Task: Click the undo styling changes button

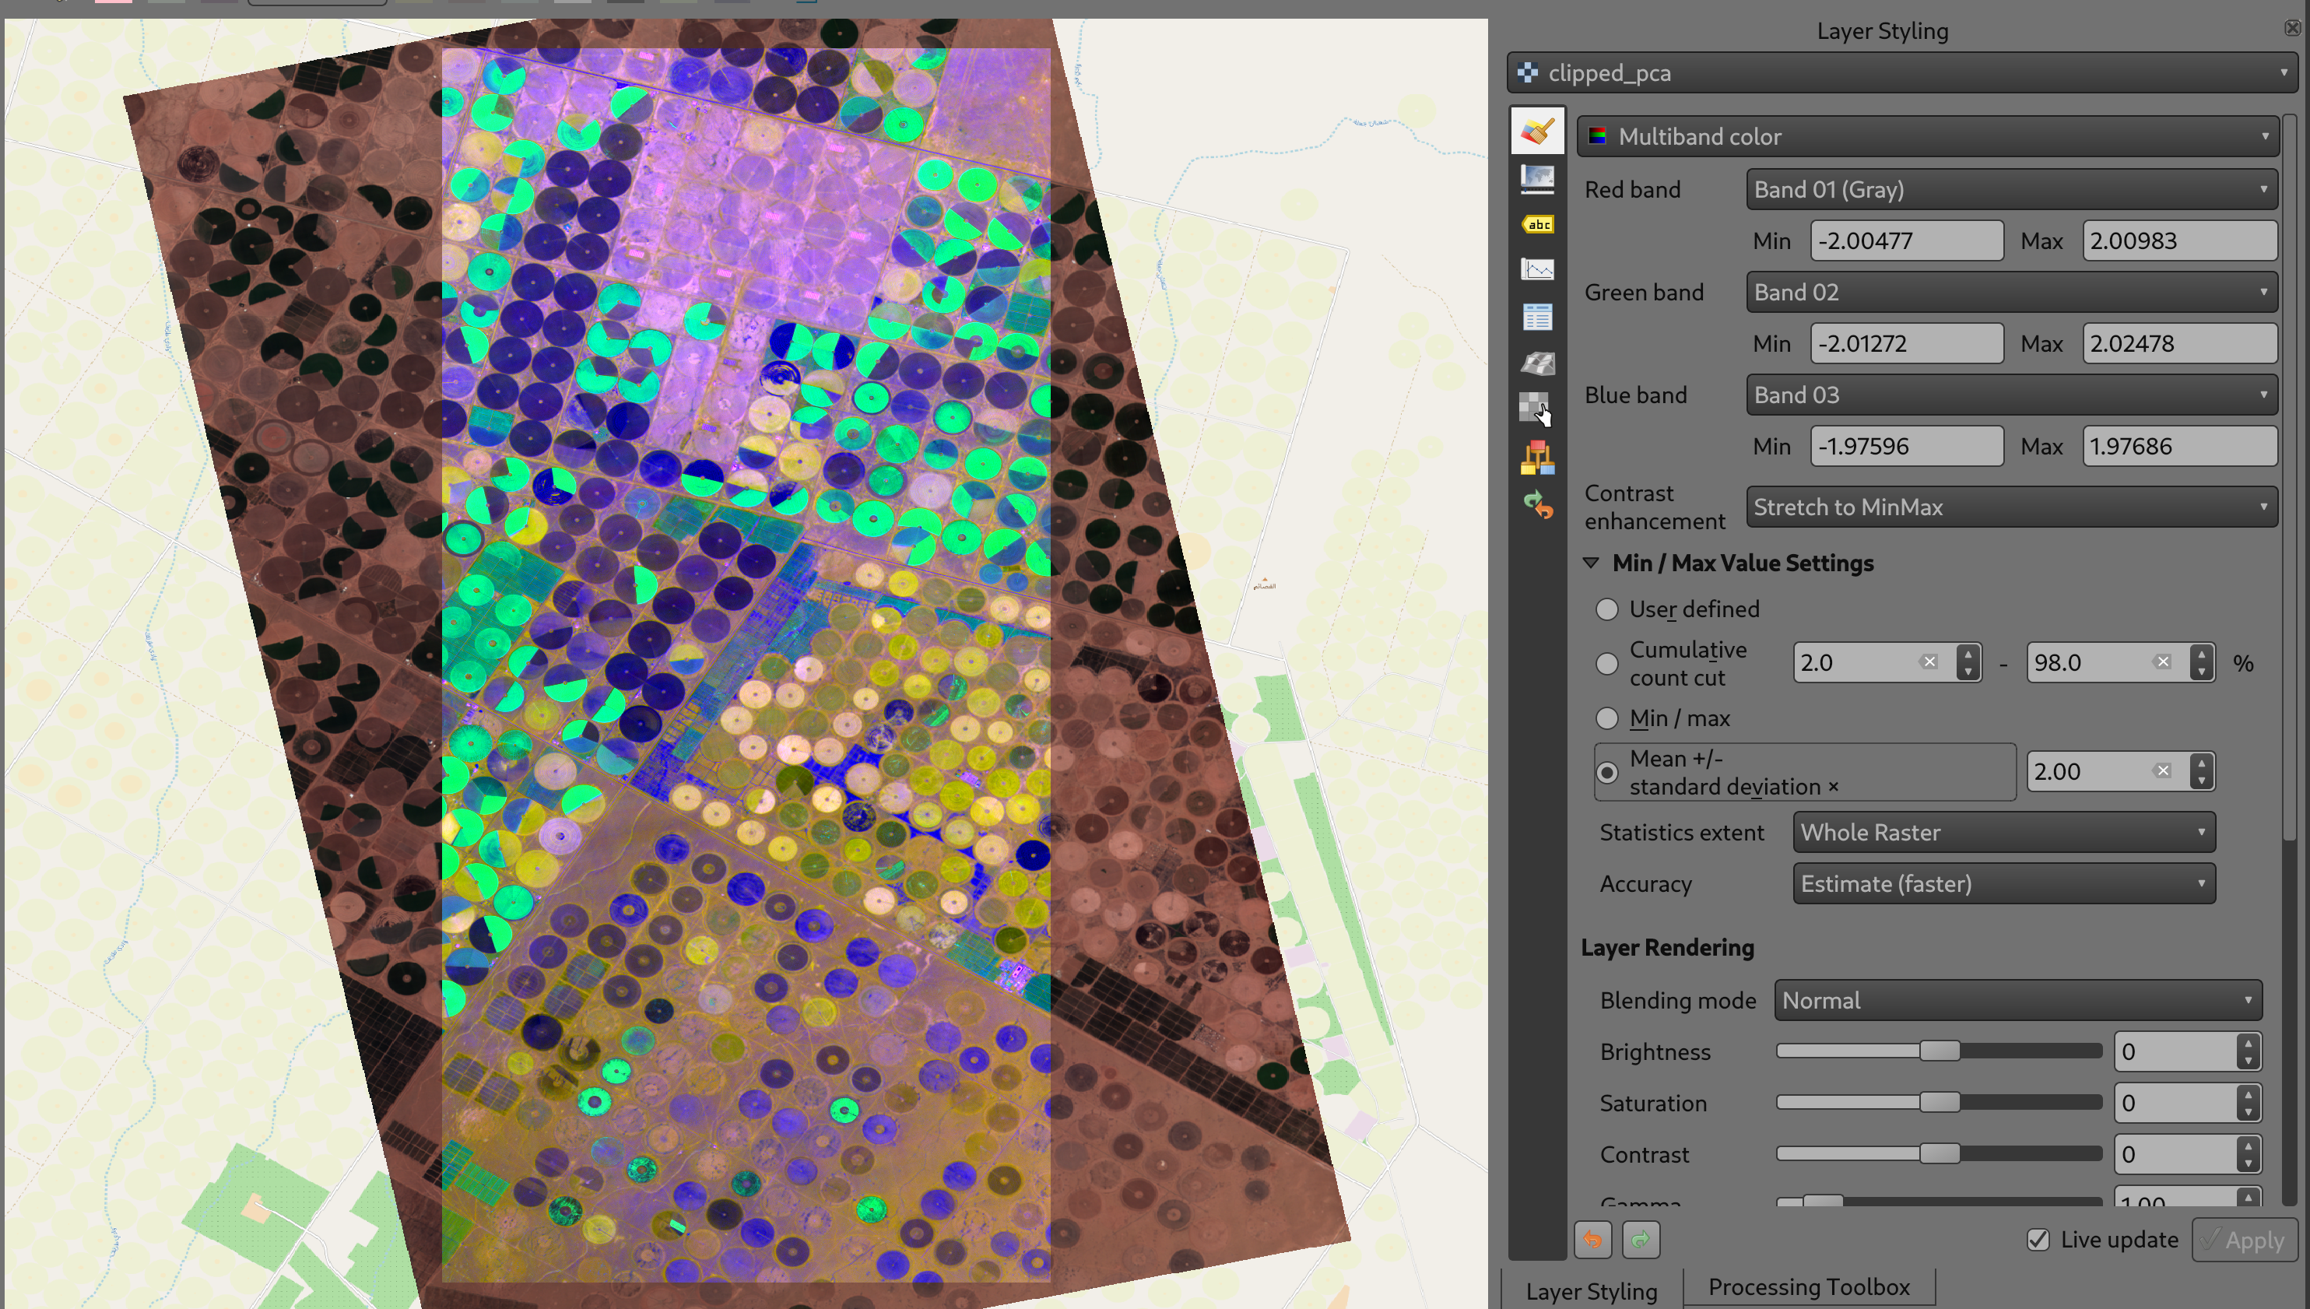Action: click(x=1592, y=1240)
